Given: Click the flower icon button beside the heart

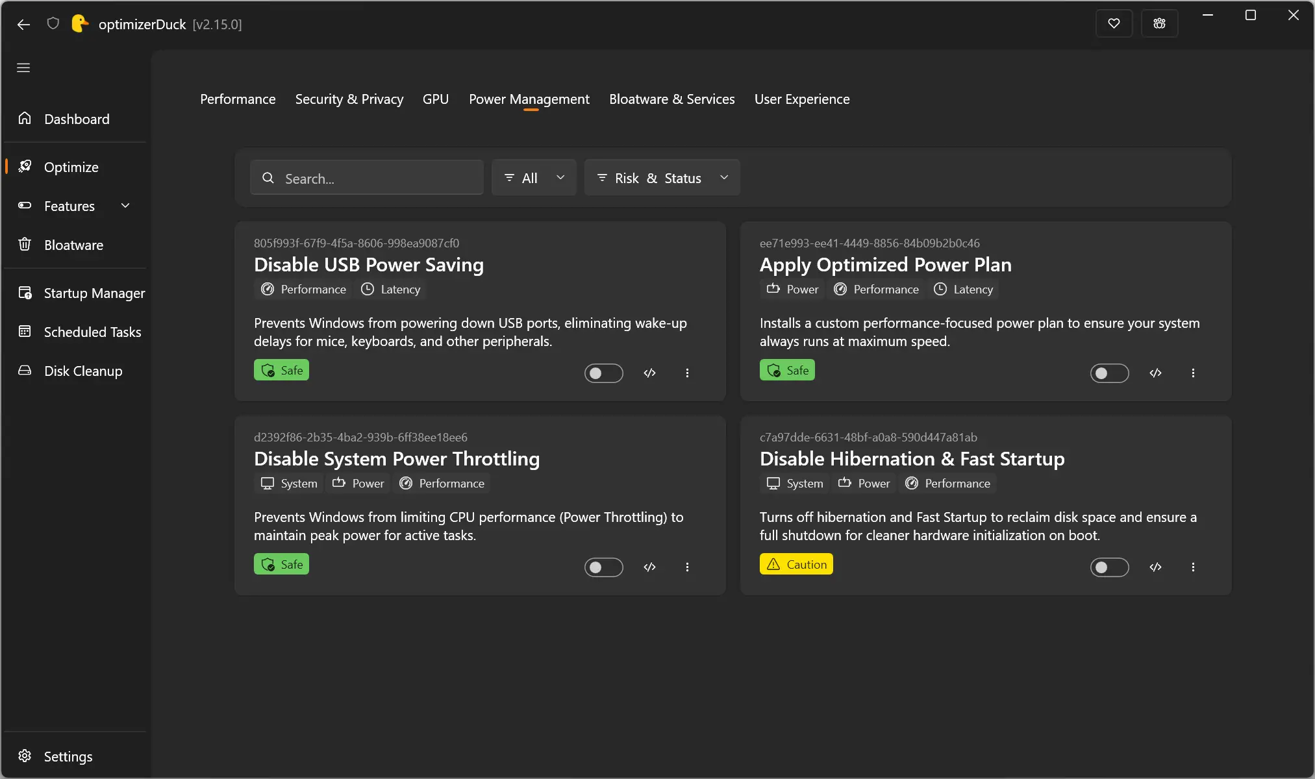Looking at the screenshot, I should [x=1159, y=23].
